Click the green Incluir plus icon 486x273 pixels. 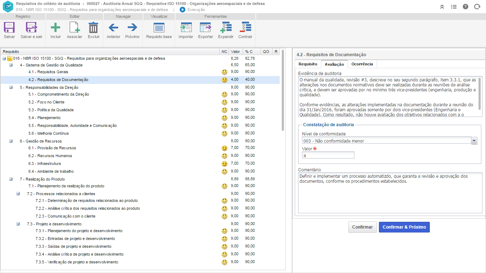click(x=56, y=28)
